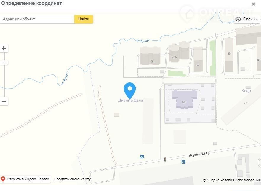Open Условия использования link
This screenshot has width=261, height=191.
[x=240, y=180]
